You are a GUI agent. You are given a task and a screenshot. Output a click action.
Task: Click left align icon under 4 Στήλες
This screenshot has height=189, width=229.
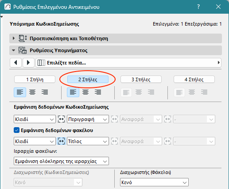pyautogui.click(x=179, y=92)
